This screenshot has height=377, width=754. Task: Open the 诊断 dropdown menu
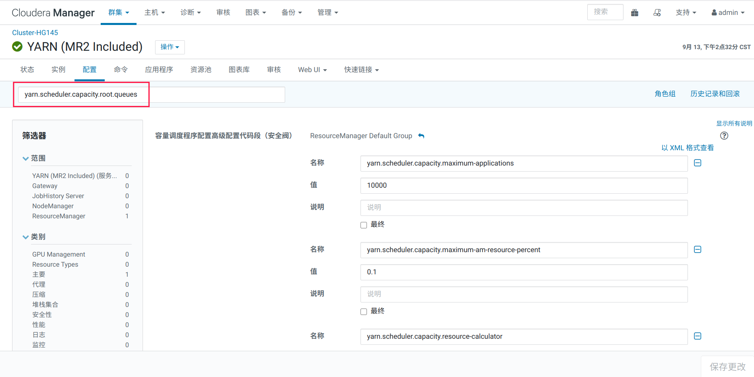[191, 12]
